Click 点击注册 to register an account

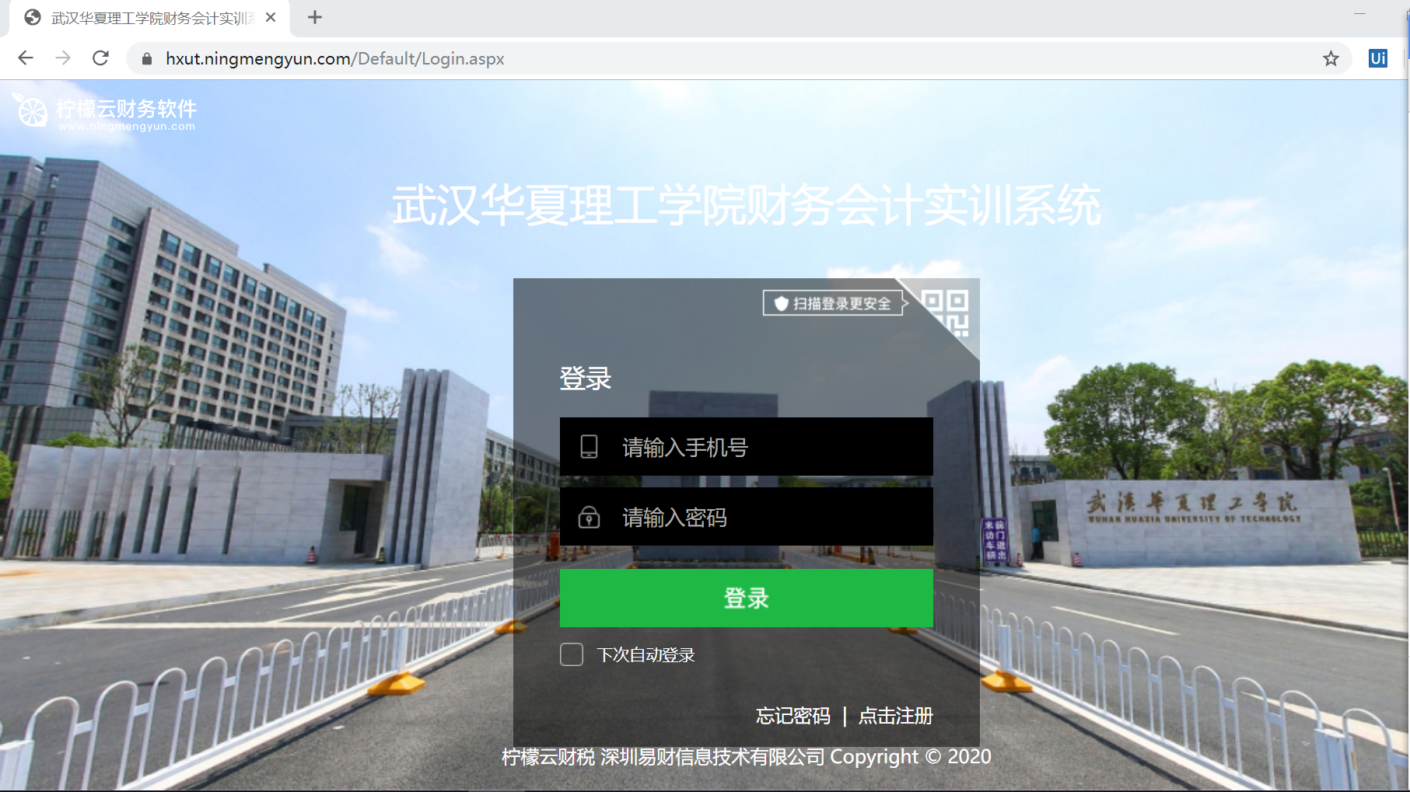896,716
